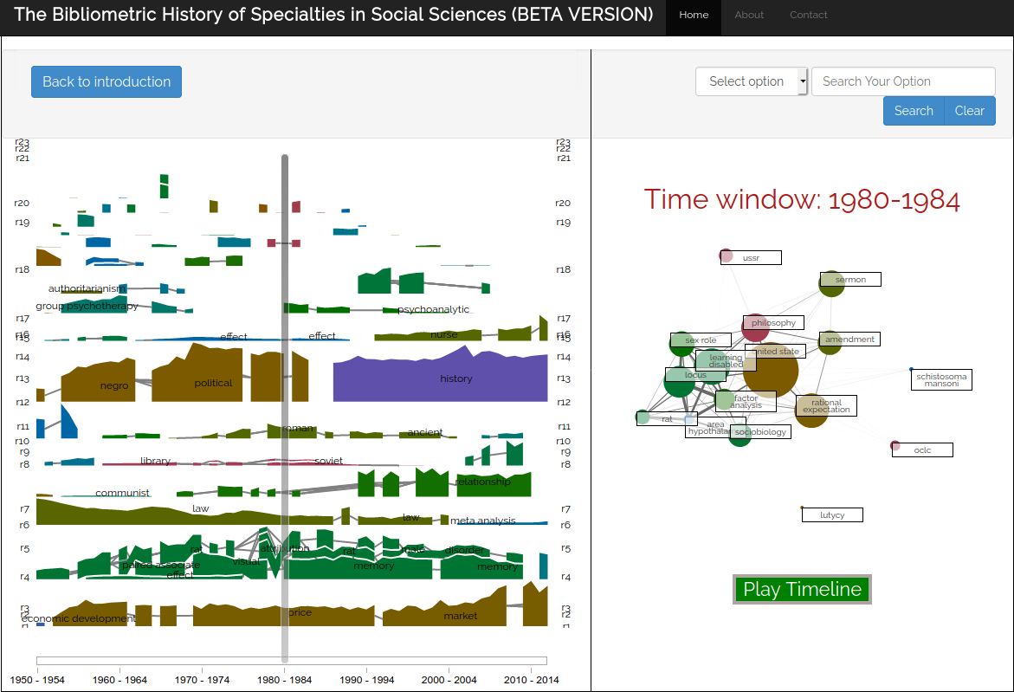Screen dimensions: 1014x692
Task: Start the Play Timeline control
Action: click(802, 589)
